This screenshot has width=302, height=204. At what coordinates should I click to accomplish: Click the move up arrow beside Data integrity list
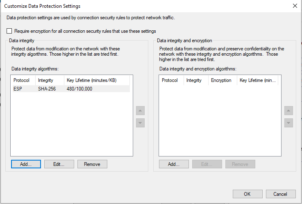140,111
